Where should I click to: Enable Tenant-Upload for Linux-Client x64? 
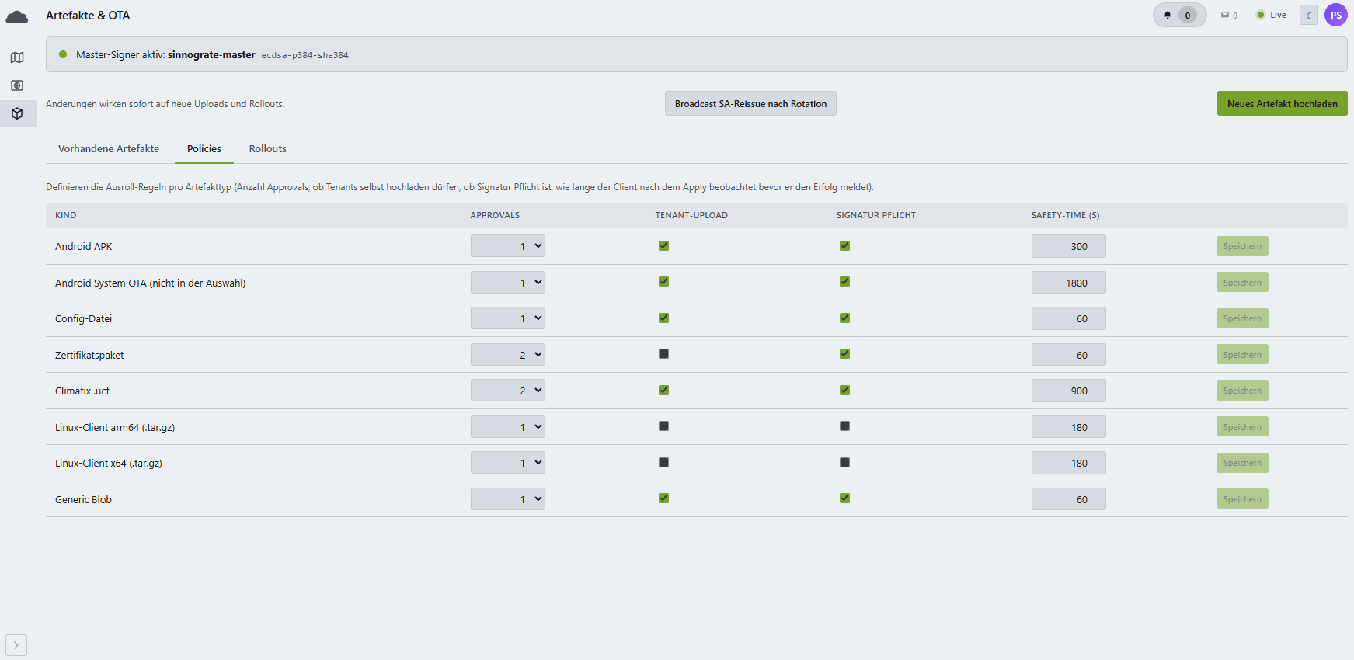(x=663, y=462)
